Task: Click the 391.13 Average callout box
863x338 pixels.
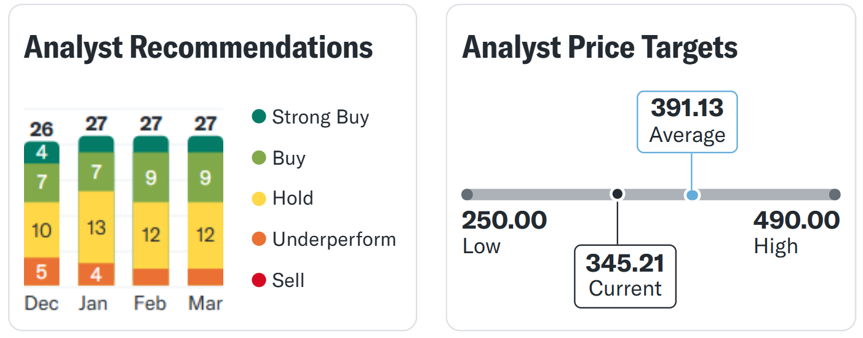Action: click(687, 122)
